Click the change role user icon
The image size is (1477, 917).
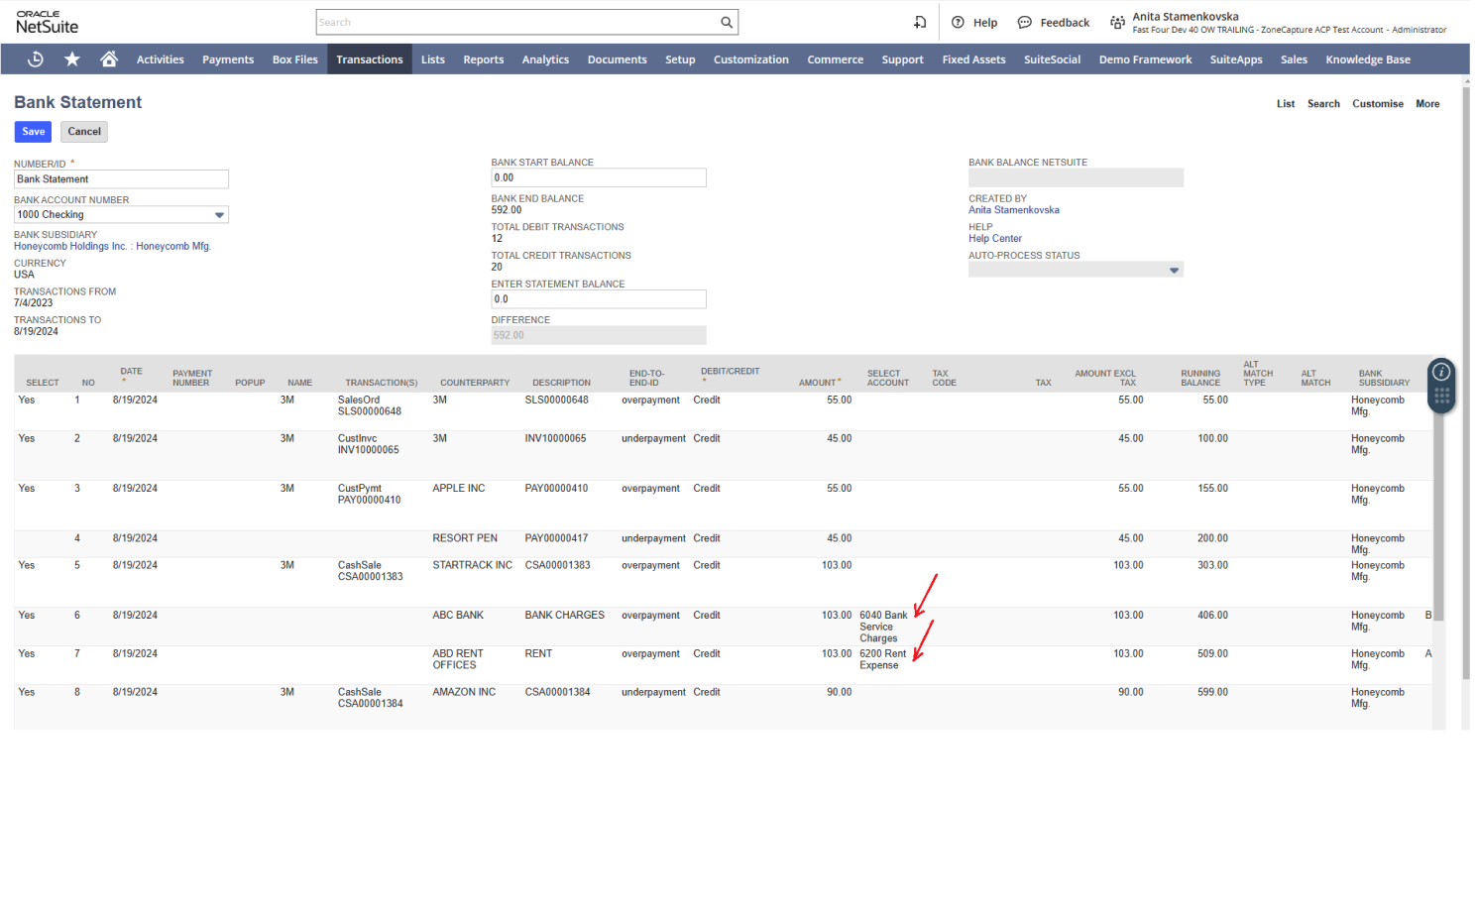pos(1117,23)
